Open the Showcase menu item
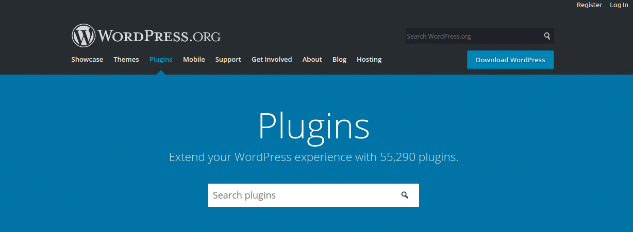633x232 pixels. [x=87, y=60]
